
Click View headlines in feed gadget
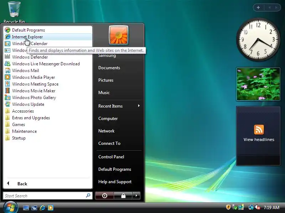[259, 140]
